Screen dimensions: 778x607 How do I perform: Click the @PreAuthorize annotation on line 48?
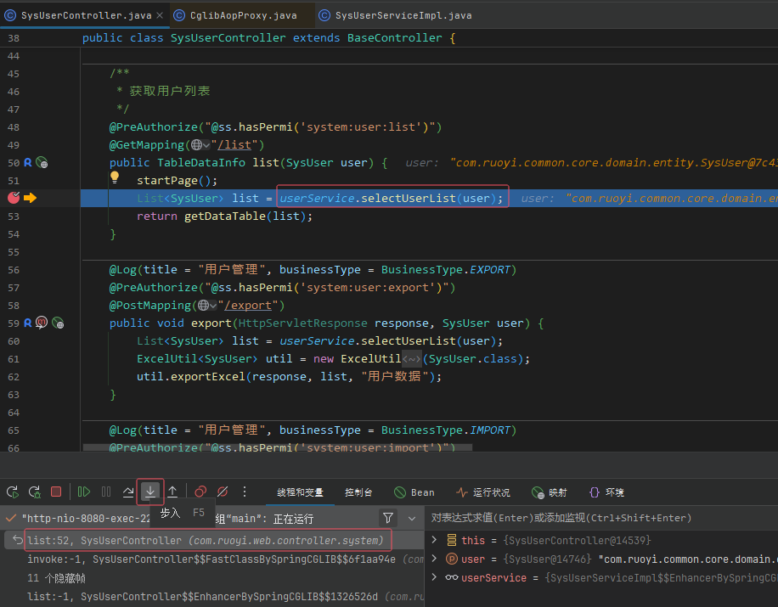click(154, 127)
